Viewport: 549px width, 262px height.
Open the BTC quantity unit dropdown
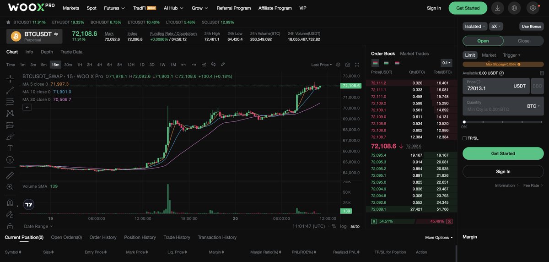coord(533,106)
